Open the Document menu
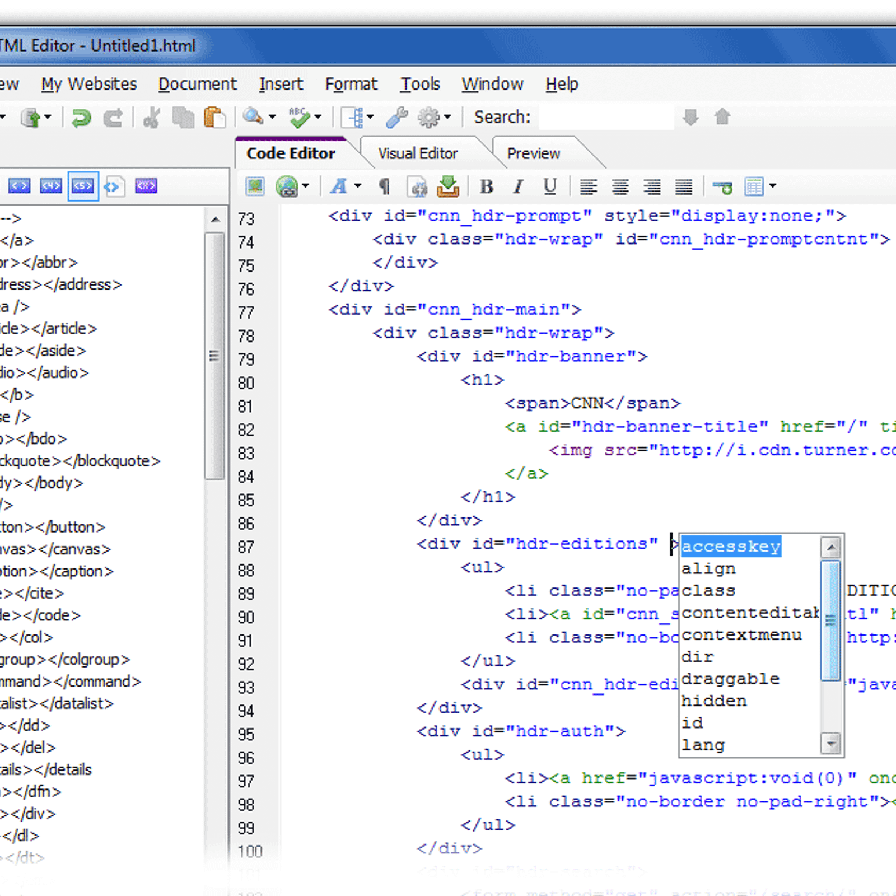896x896 pixels. 197,84
